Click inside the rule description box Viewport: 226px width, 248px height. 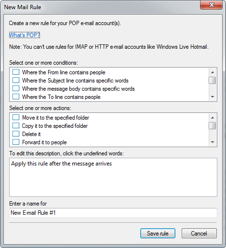(x=113, y=177)
